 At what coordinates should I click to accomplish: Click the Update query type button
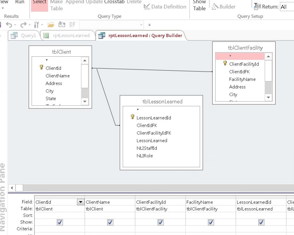tap(94, 2)
